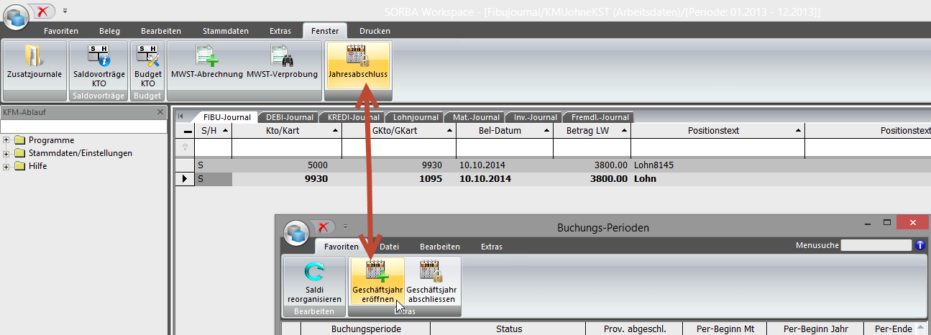931x335 pixels.
Task: Open the DEBI-Journal tab
Action: (x=289, y=117)
